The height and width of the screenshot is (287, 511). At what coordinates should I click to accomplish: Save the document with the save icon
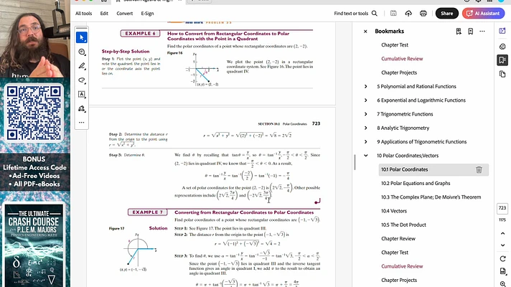pos(393,14)
